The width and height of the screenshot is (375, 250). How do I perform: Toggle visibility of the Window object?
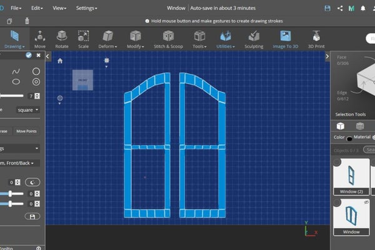point(366,202)
